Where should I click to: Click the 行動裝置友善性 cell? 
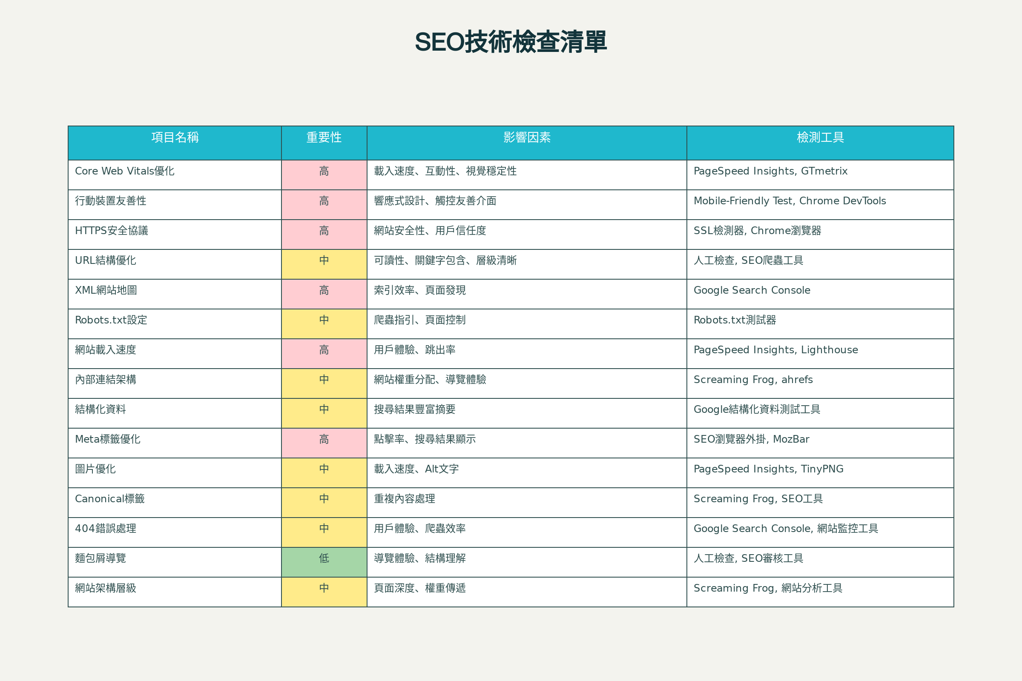(175, 205)
